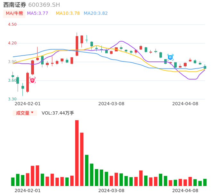Click the MA10:3.78 legend label
This screenshot has width=220, height=195.
click(68, 13)
